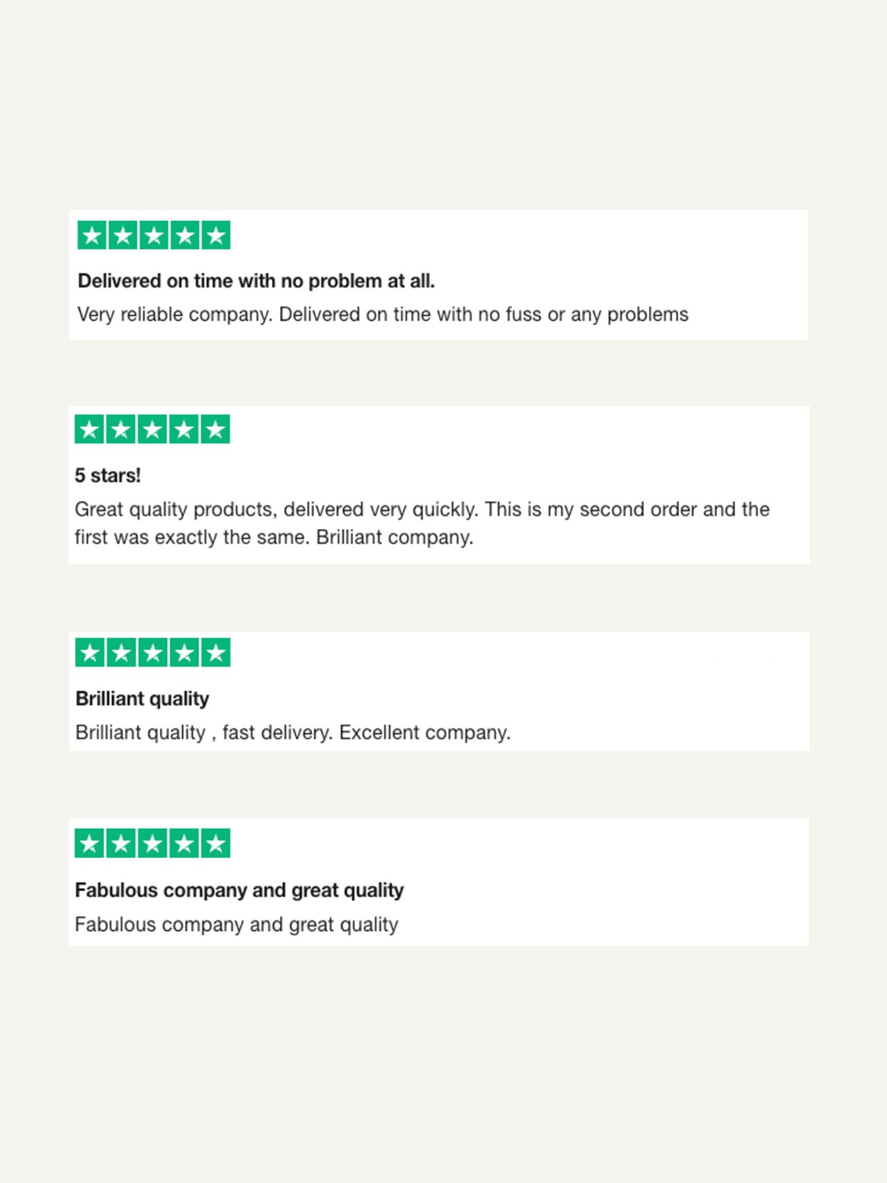Viewport: 887px width, 1183px height.
Task: Click the third star of the 'Brilliant quality' review
Action: pyautogui.click(x=152, y=653)
